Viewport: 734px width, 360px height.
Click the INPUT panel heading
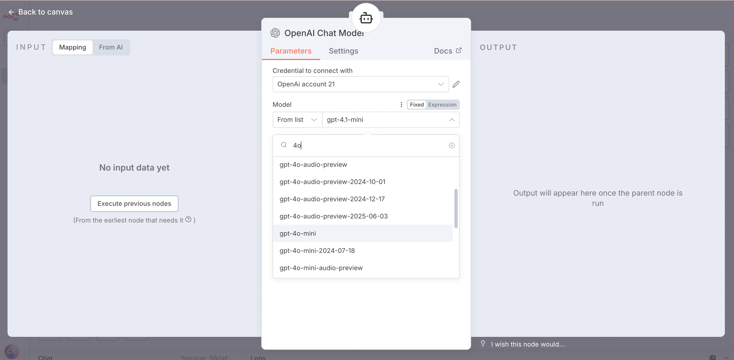(31, 47)
